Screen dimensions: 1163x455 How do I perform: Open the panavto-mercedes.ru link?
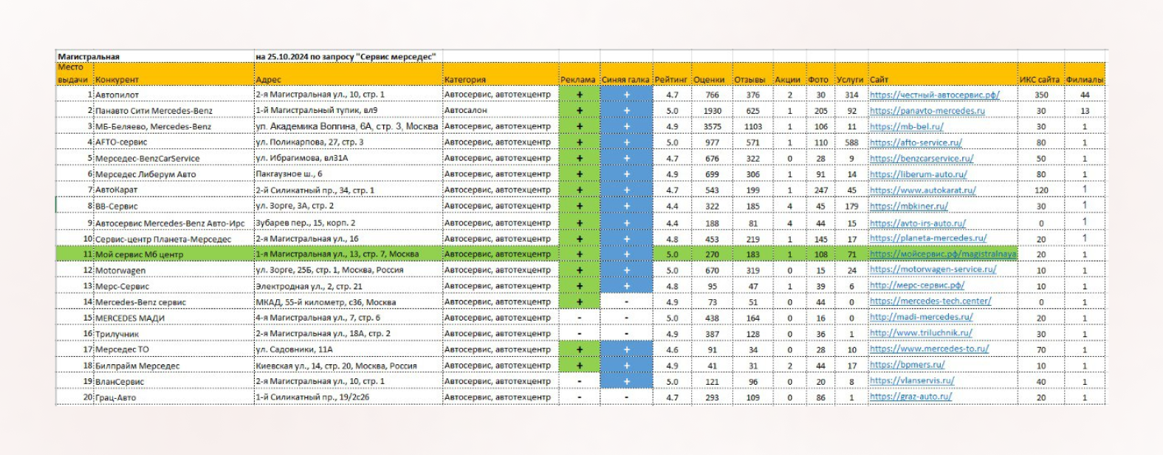click(927, 111)
